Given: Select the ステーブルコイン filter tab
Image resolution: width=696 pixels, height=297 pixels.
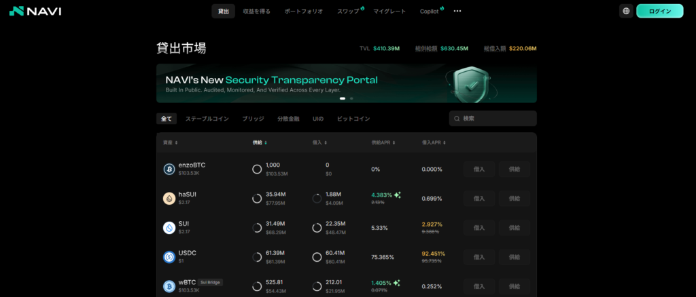Looking at the screenshot, I should pyautogui.click(x=207, y=119).
